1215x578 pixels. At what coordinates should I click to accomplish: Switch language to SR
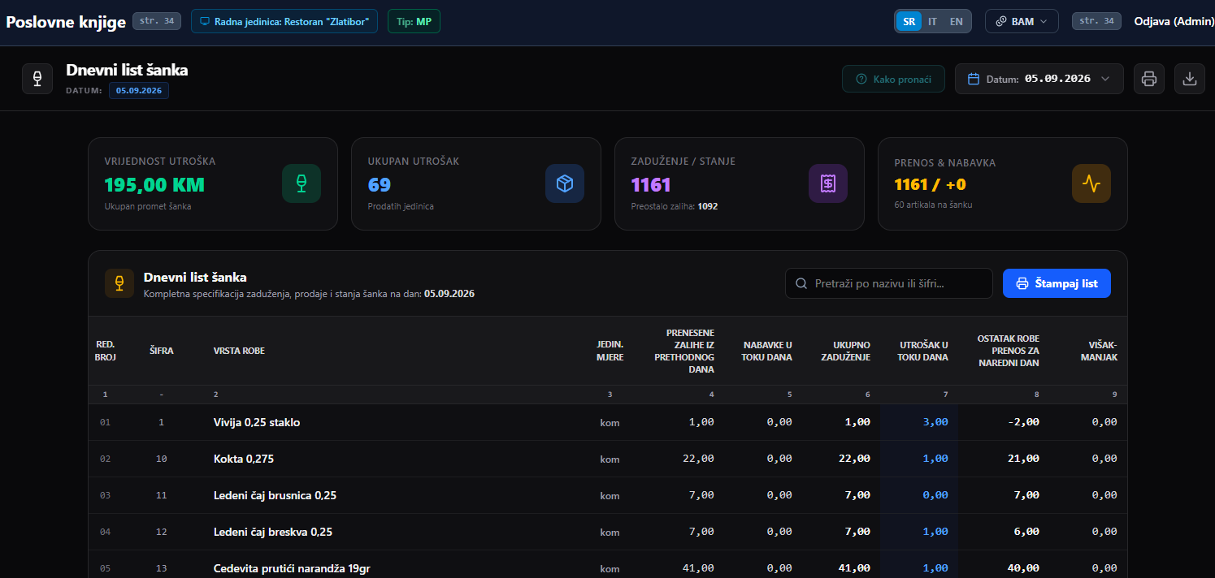(909, 22)
